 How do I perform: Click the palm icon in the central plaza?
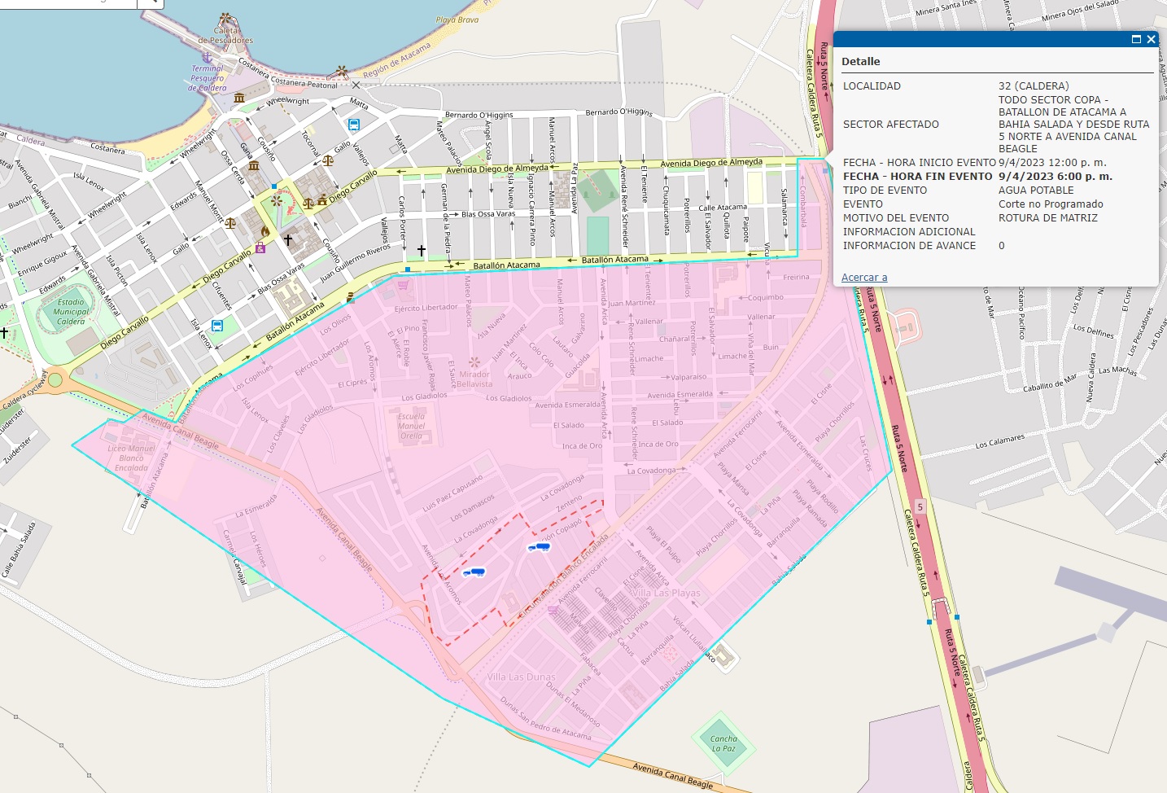click(x=277, y=199)
